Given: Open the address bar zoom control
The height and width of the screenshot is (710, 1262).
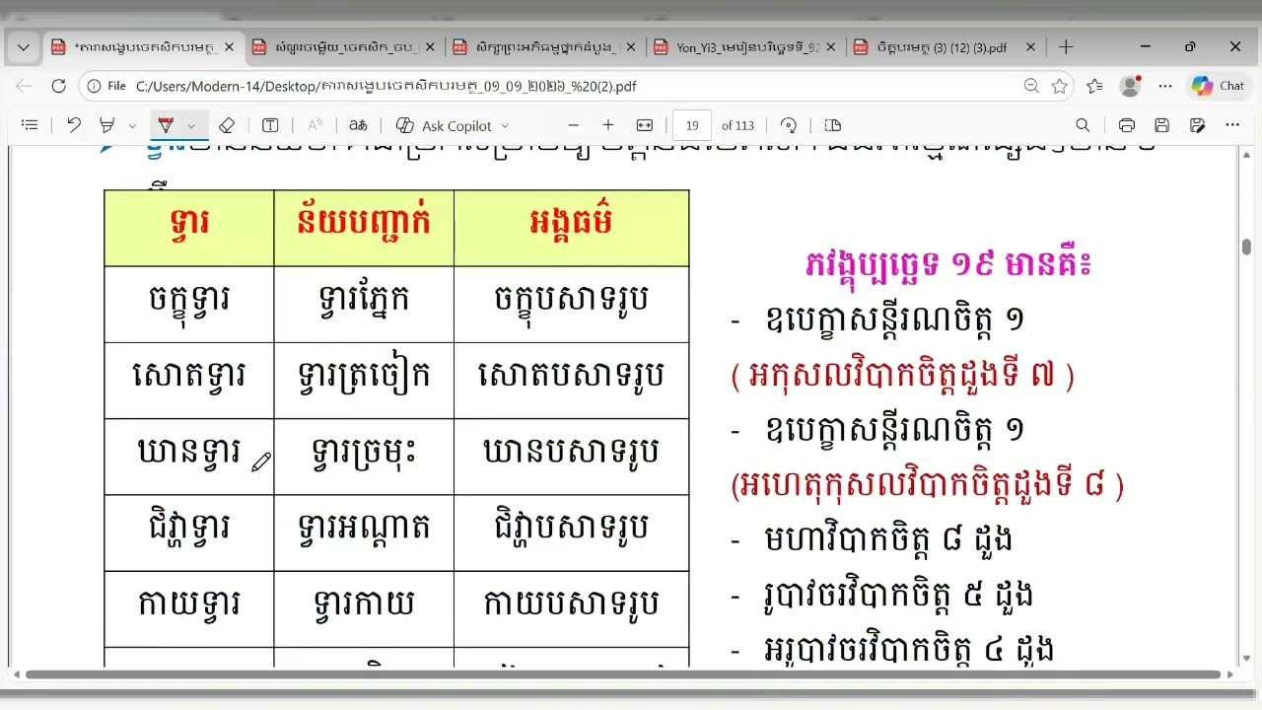Looking at the screenshot, I should point(1031,86).
